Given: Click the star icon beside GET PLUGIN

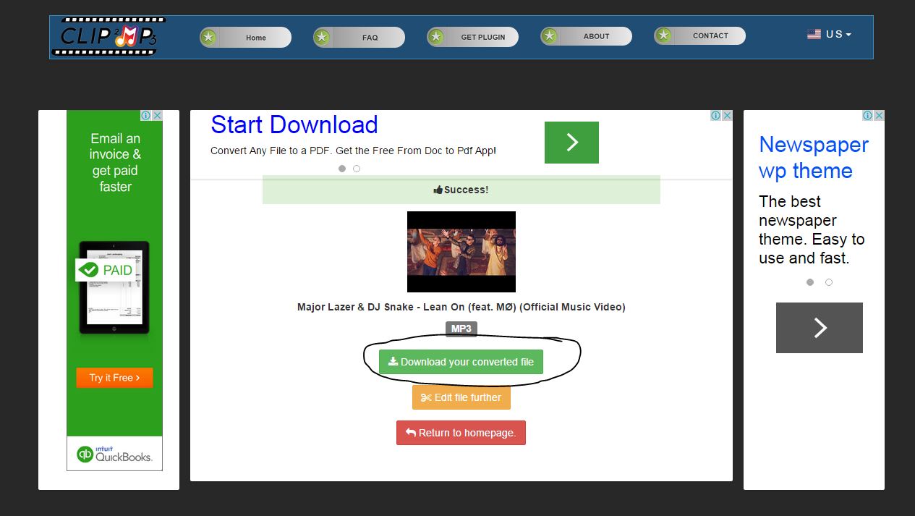Looking at the screenshot, I should click(436, 36).
